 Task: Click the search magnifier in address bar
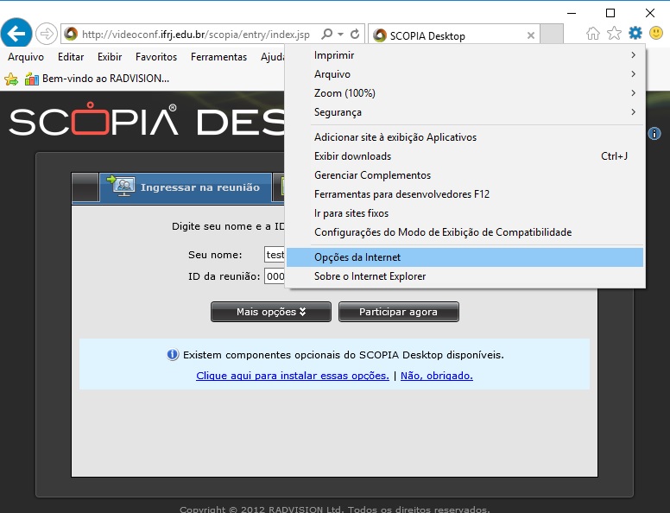[326, 35]
